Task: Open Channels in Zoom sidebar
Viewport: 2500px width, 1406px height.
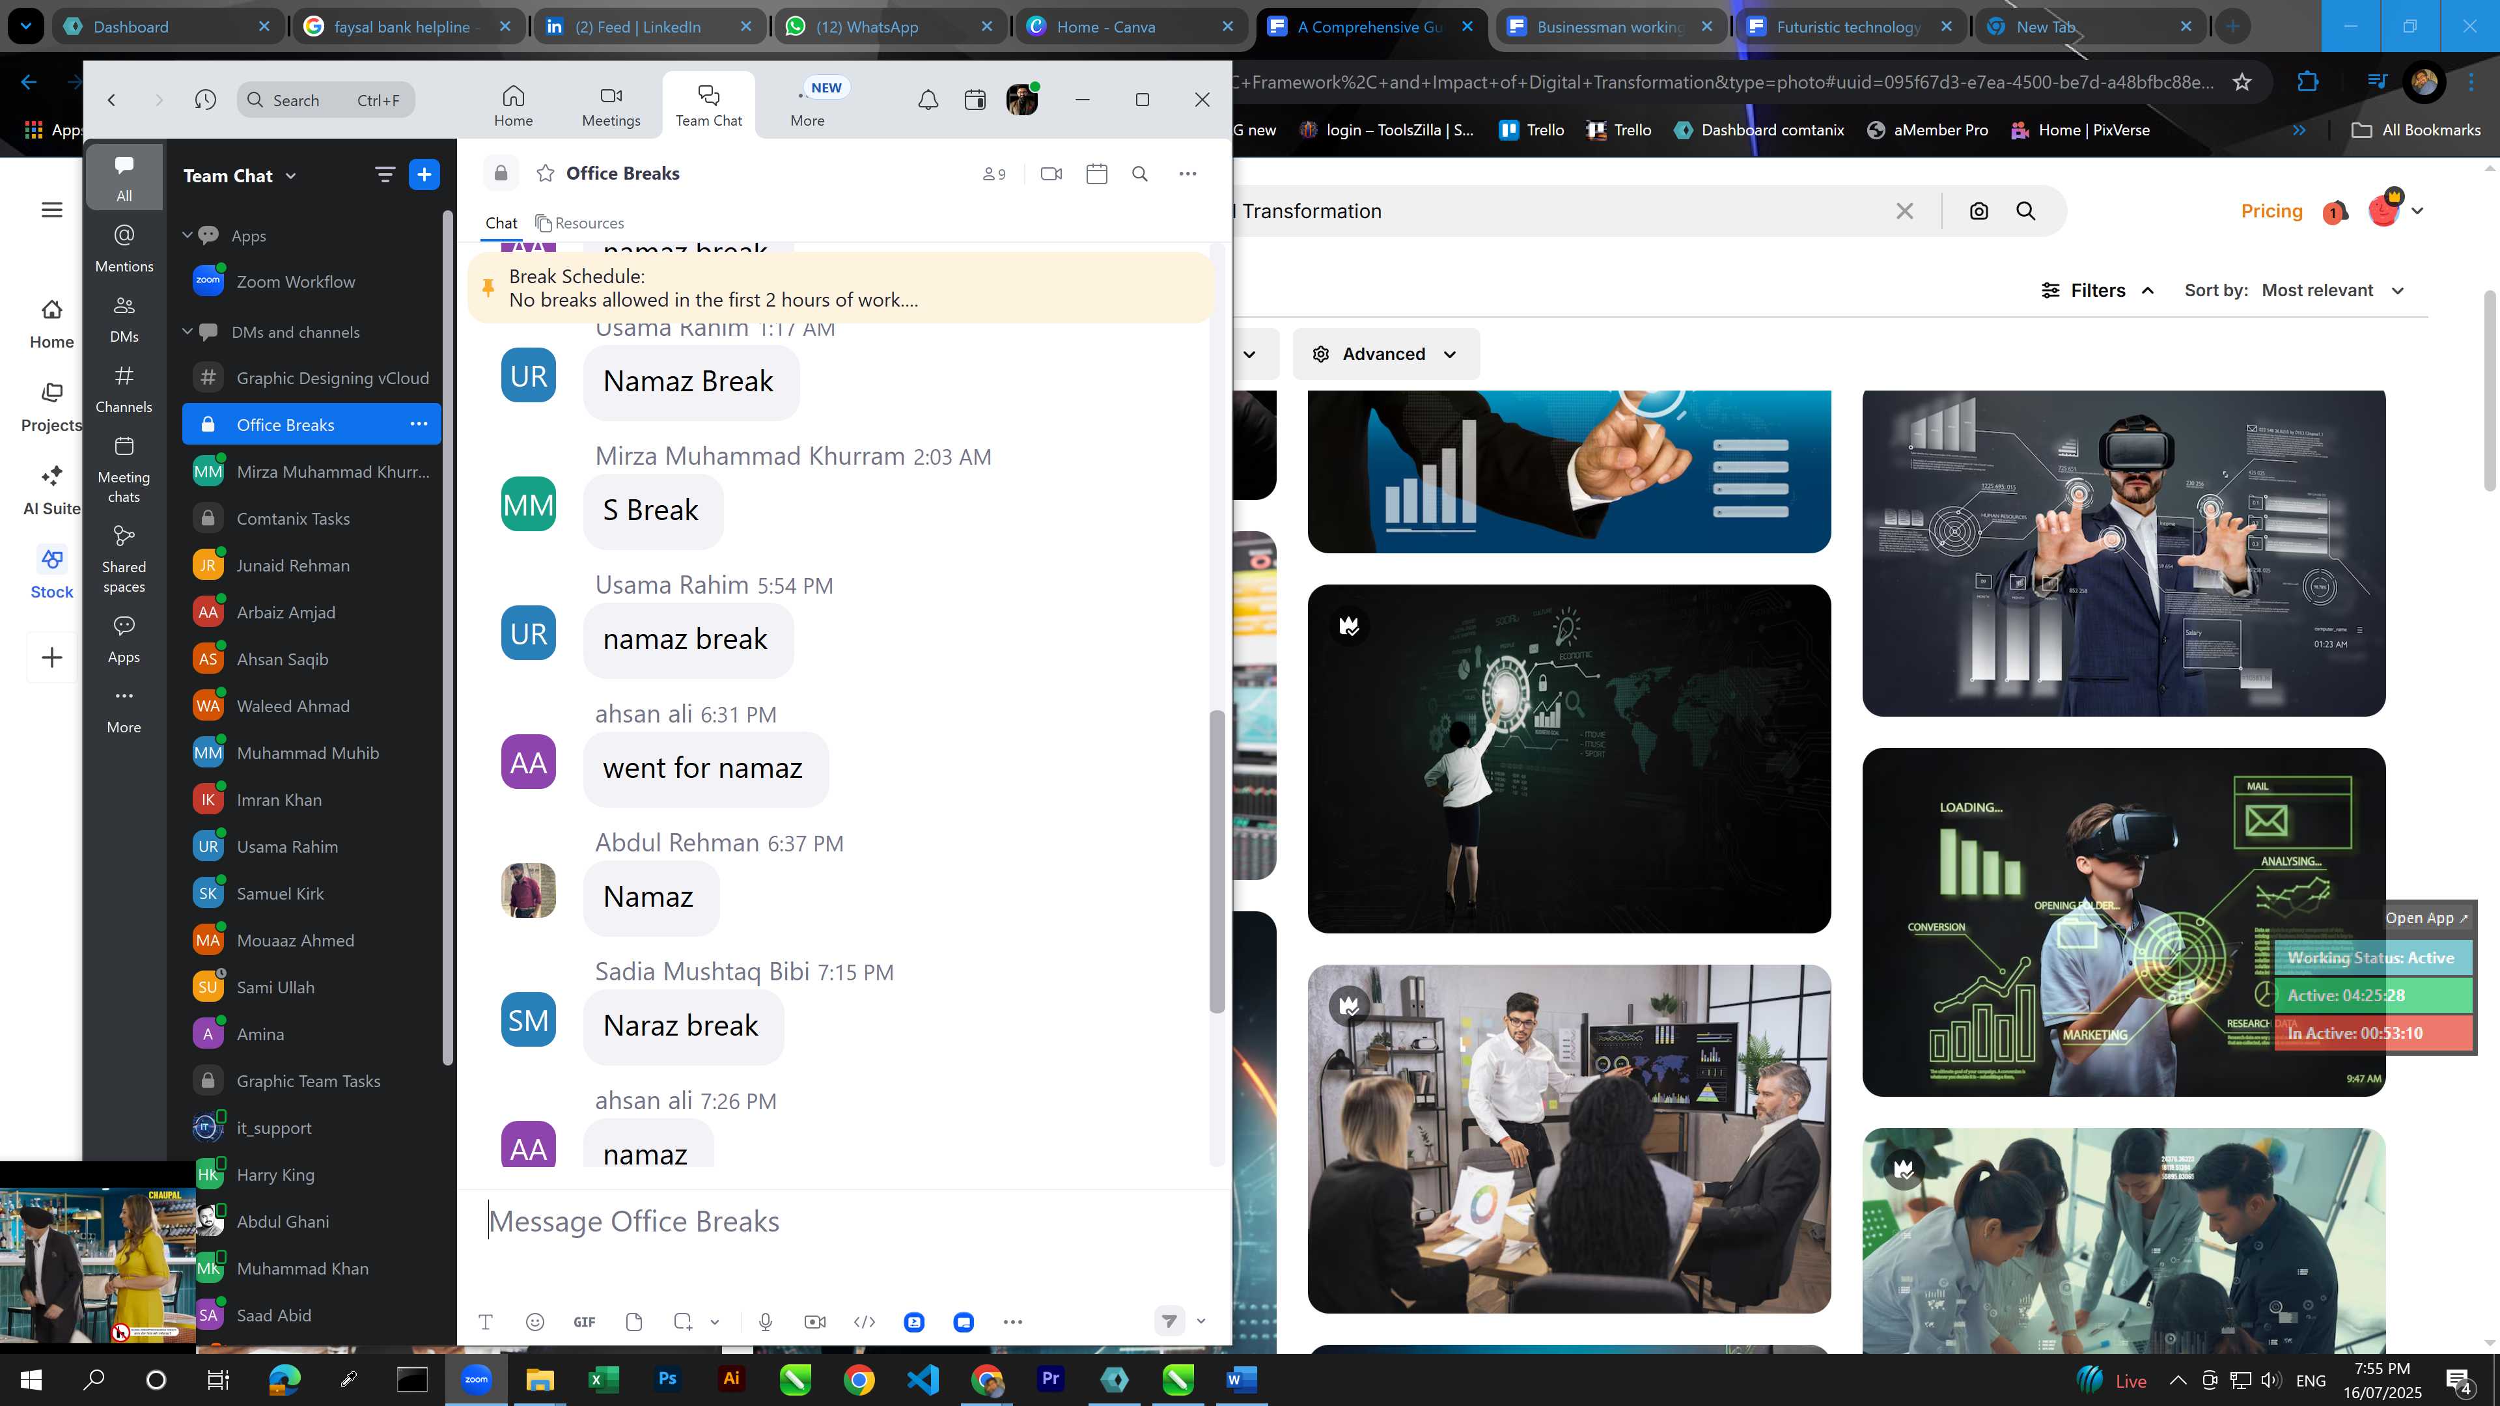Action: (124, 389)
